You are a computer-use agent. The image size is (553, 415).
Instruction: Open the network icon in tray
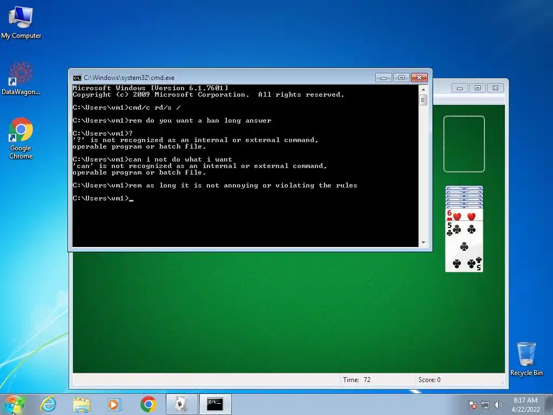click(485, 405)
